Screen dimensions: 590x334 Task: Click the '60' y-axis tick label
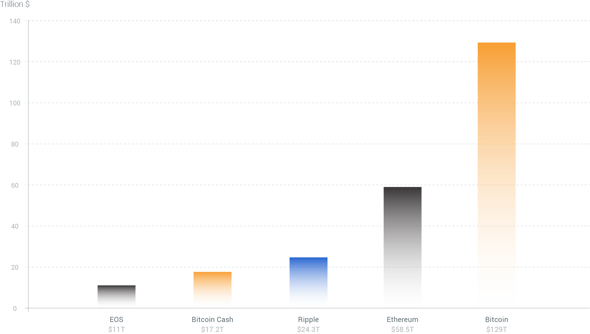[x=15, y=185]
